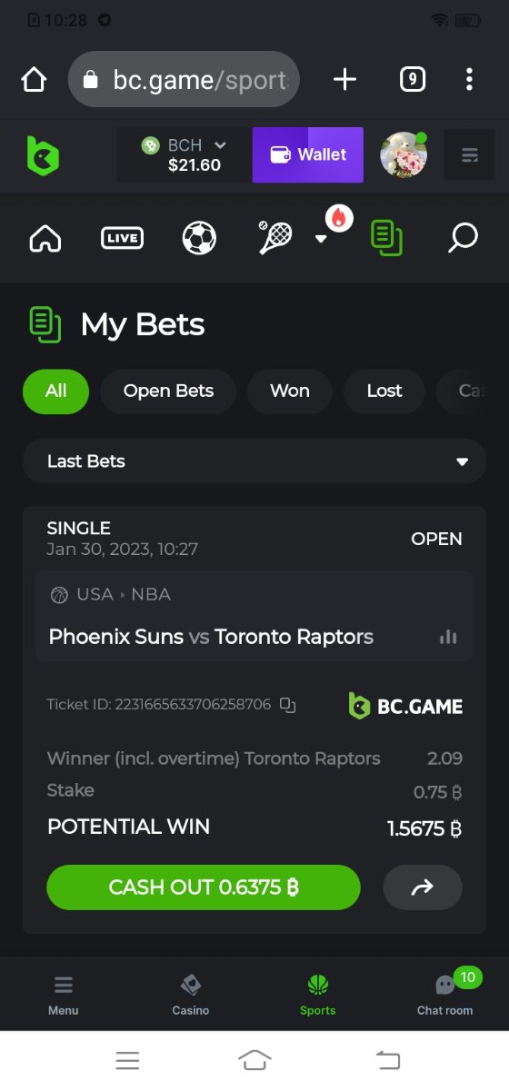Switch to the Casino tab

coord(191,996)
